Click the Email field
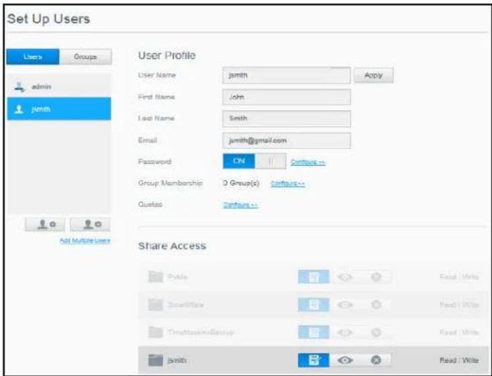492x376 pixels. 286,140
